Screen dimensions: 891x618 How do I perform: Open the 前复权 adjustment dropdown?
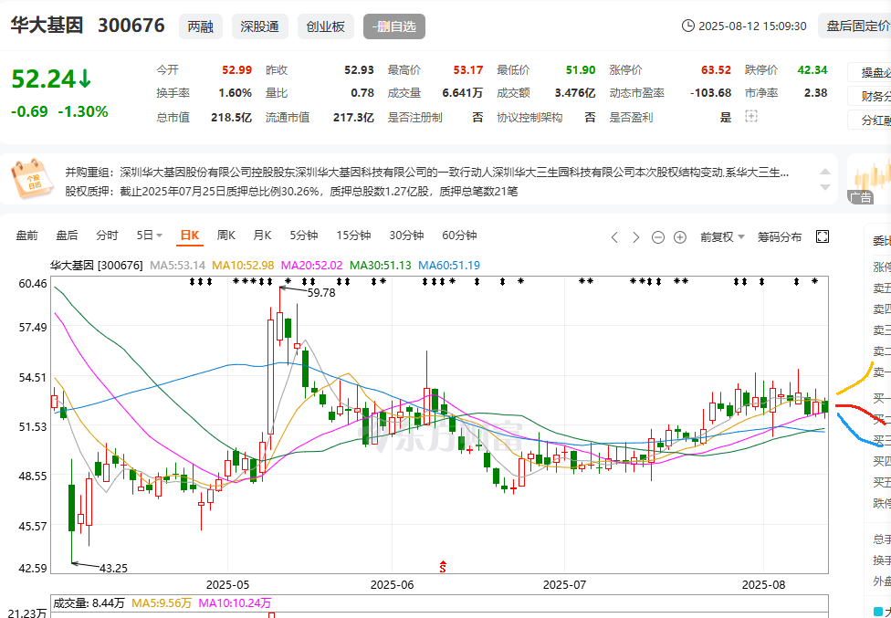pos(722,236)
